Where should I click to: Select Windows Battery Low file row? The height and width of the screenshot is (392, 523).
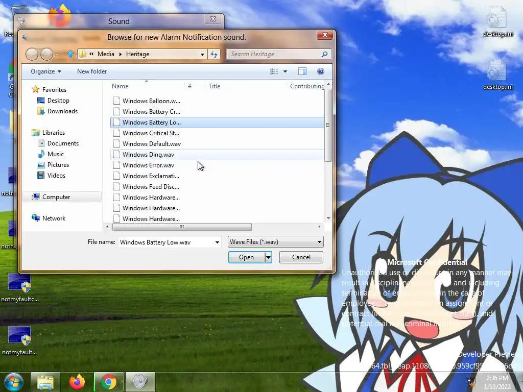[217, 122]
